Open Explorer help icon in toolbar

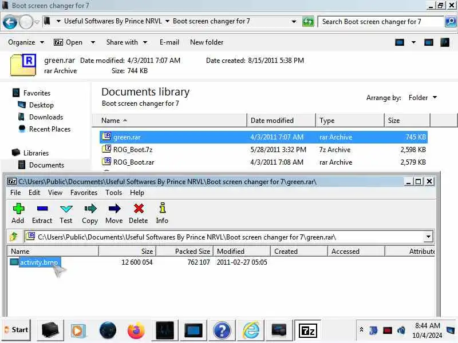(x=445, y=42)
